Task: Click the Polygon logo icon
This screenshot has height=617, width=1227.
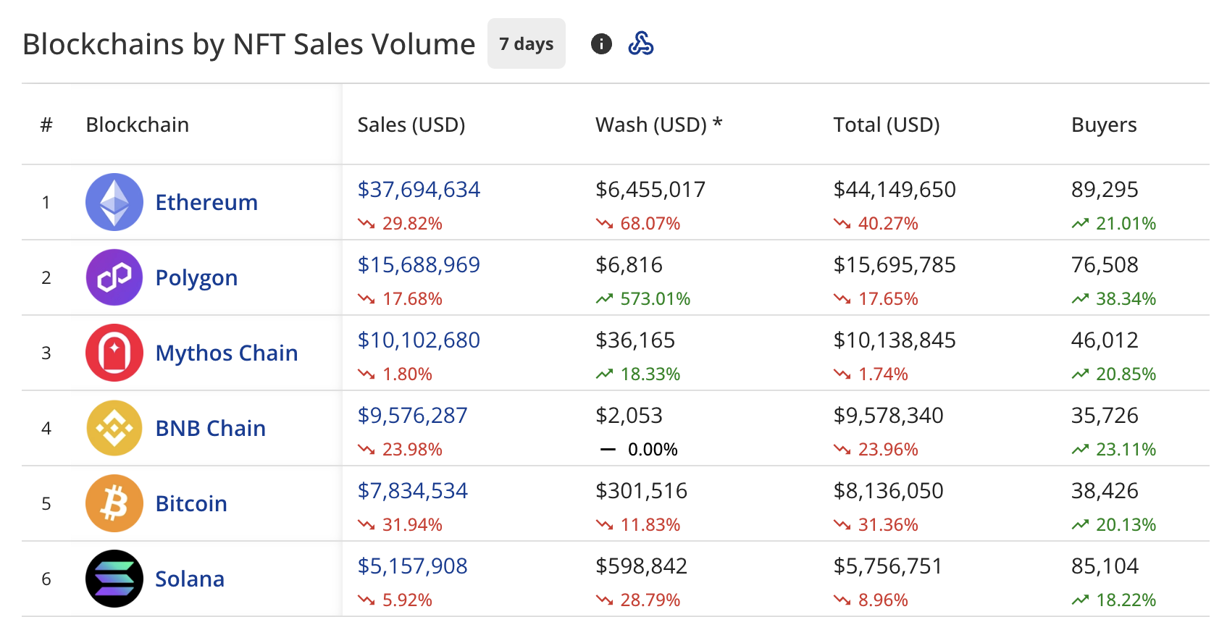Action: click(114, 277)
